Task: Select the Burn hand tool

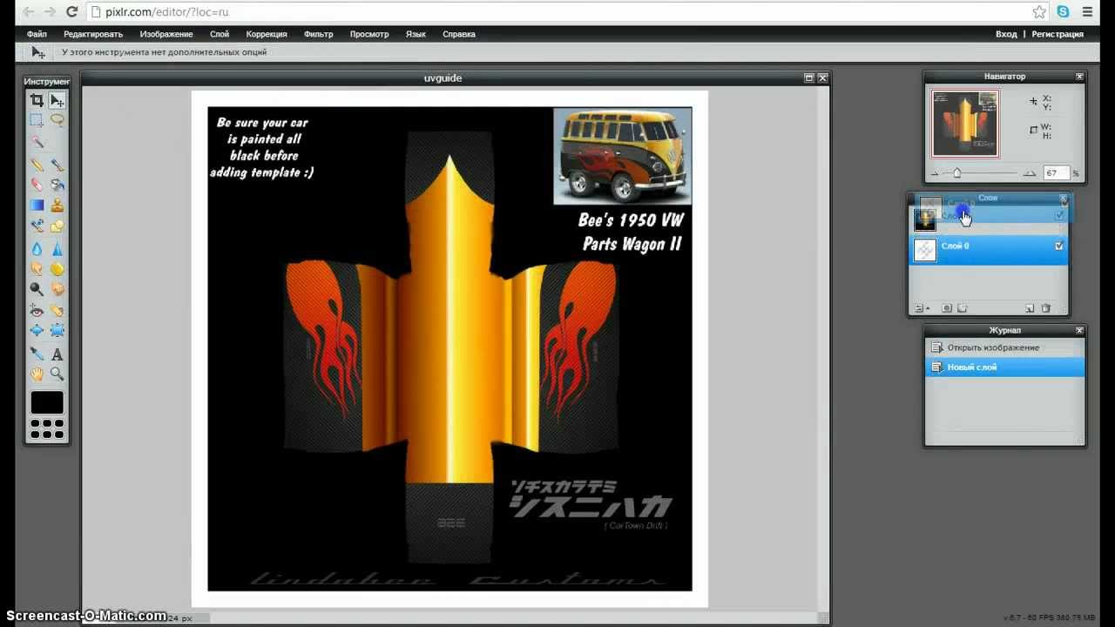Action: [57, 288]
